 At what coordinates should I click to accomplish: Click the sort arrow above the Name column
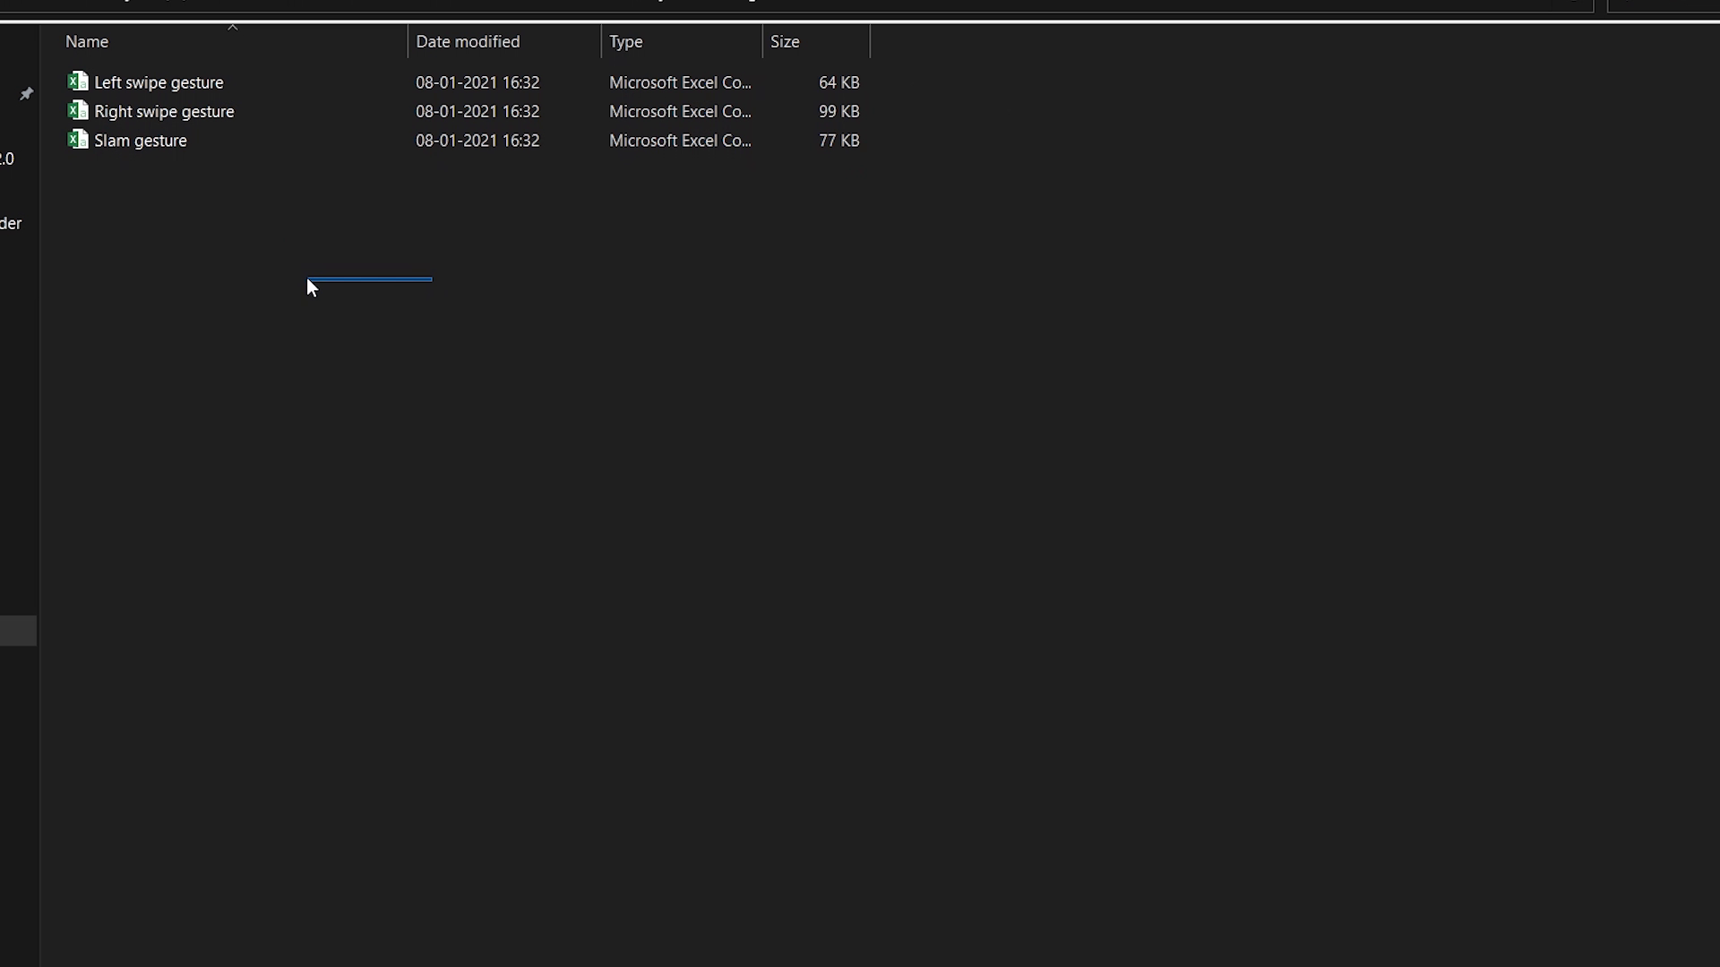click(x=232, y=28)
